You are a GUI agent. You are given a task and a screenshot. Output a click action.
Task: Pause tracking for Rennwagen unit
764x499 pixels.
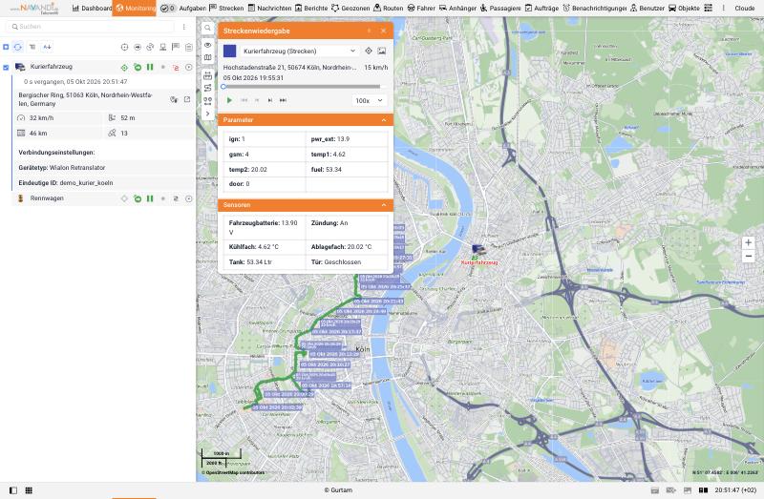150,198
